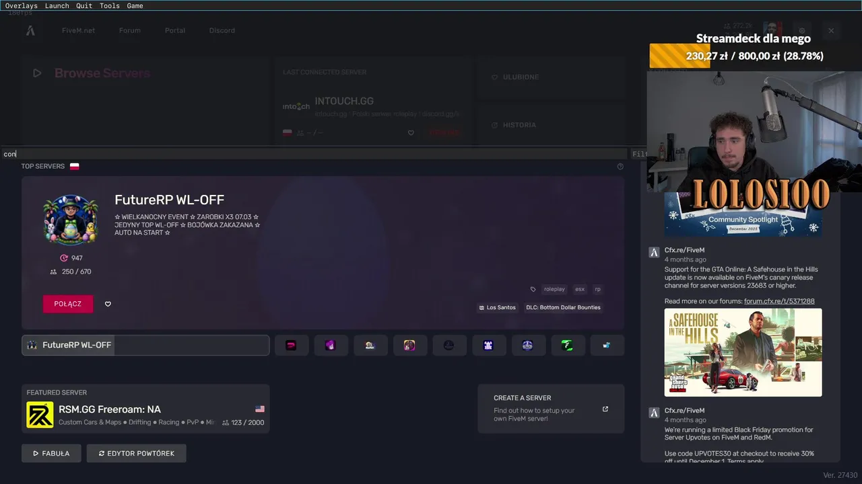Open the FiveM.net link
862x484 pixels.
[78, 30]
